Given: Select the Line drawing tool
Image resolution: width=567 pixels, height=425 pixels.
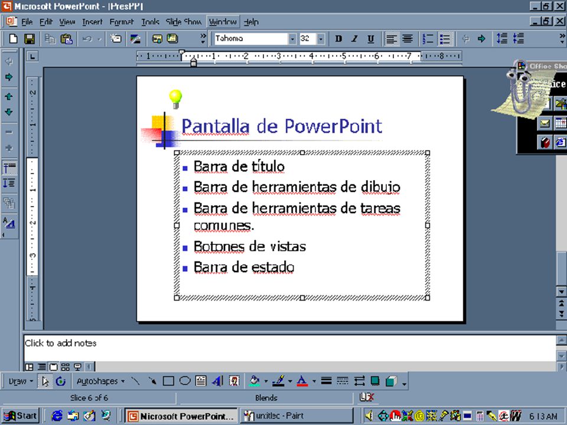Looking at the screenshot, I should pyautogui.click(x=136, y=381).
